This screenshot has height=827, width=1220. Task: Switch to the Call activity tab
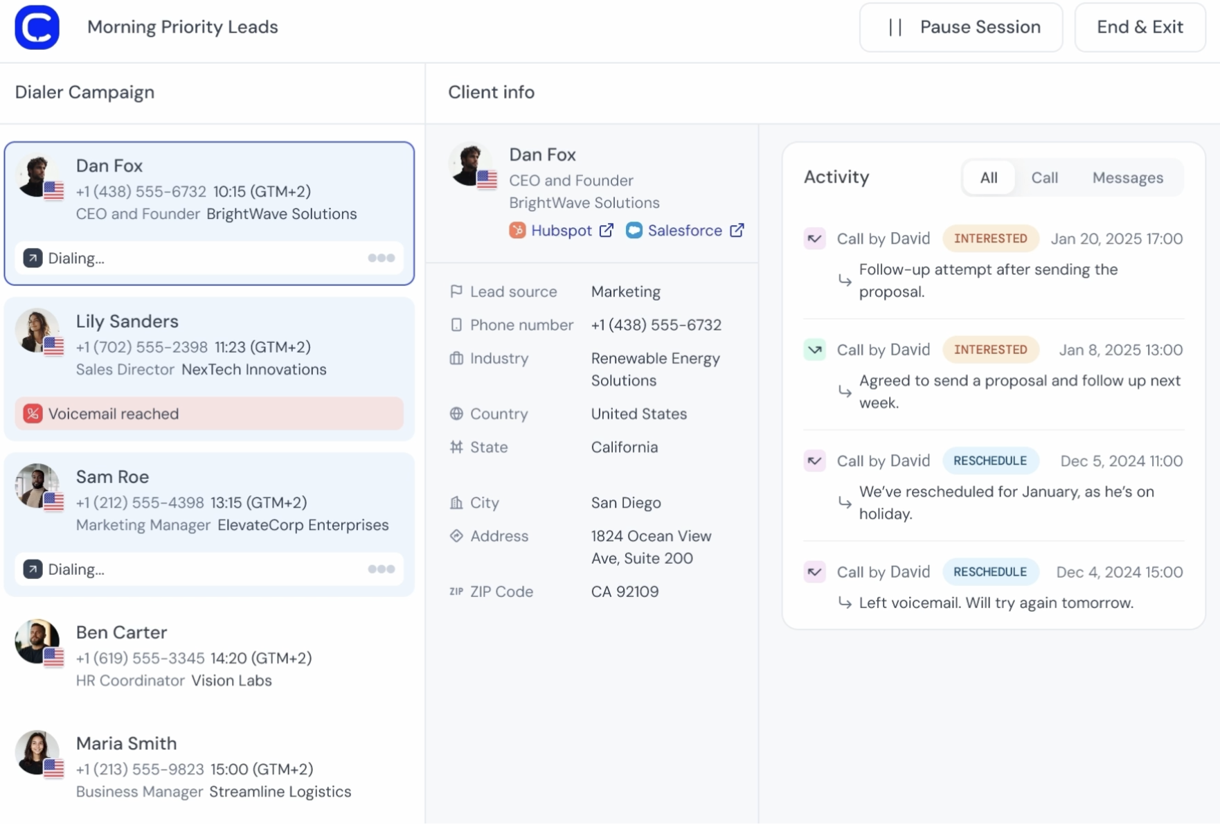1044,178
